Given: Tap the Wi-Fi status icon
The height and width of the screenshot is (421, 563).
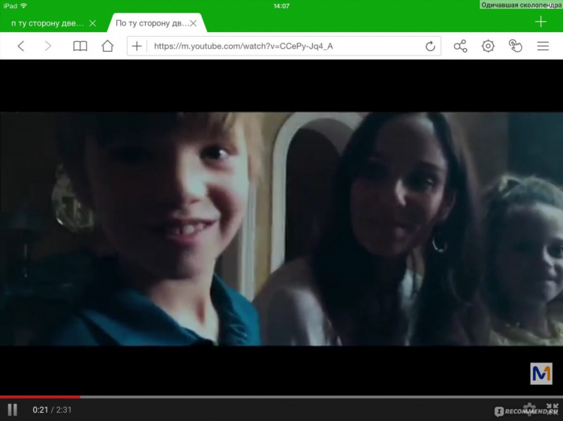Looking at the screenshot, I should coord(24,6).
